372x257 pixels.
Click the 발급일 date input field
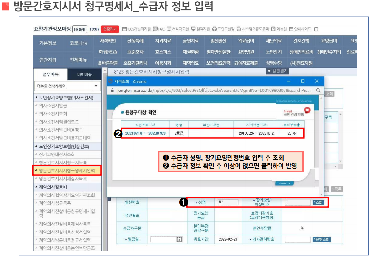[x=164, y=239]
